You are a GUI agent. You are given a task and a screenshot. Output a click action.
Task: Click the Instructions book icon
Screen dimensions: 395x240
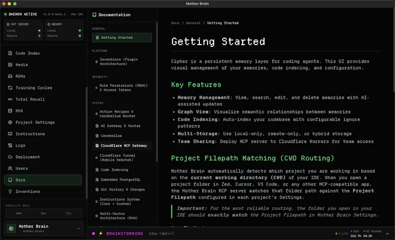[x=10, y=134]
